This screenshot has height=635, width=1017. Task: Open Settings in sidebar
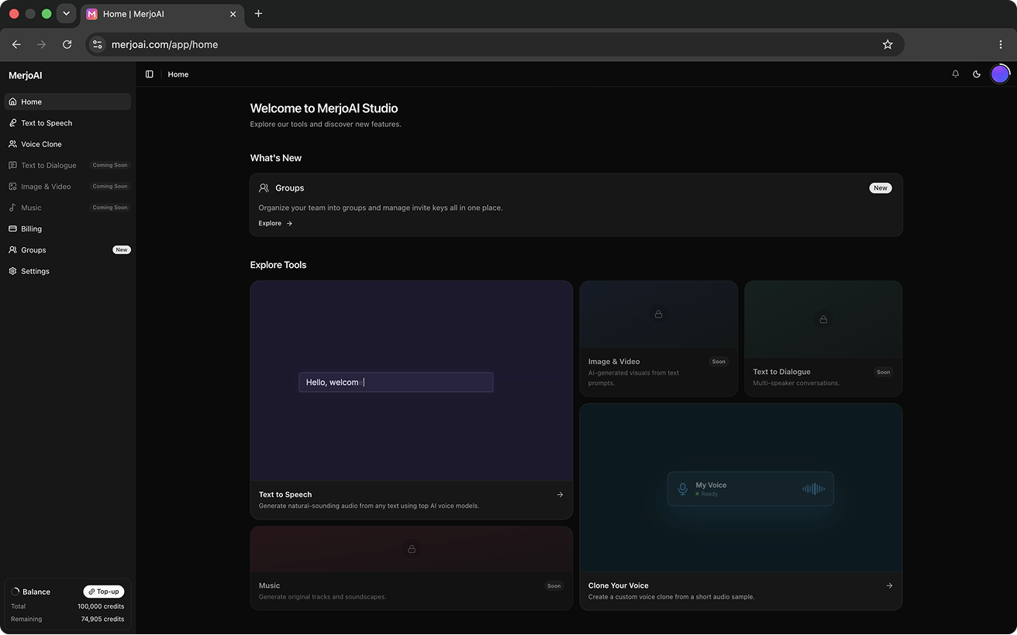(67, 271)
